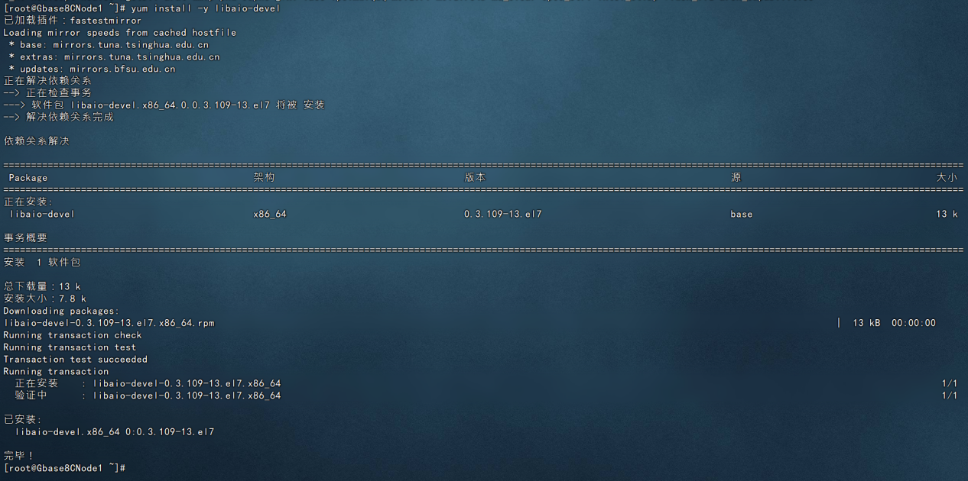
Task: Click the 'Running transaction check' line
Action: [x=73, y=335]
